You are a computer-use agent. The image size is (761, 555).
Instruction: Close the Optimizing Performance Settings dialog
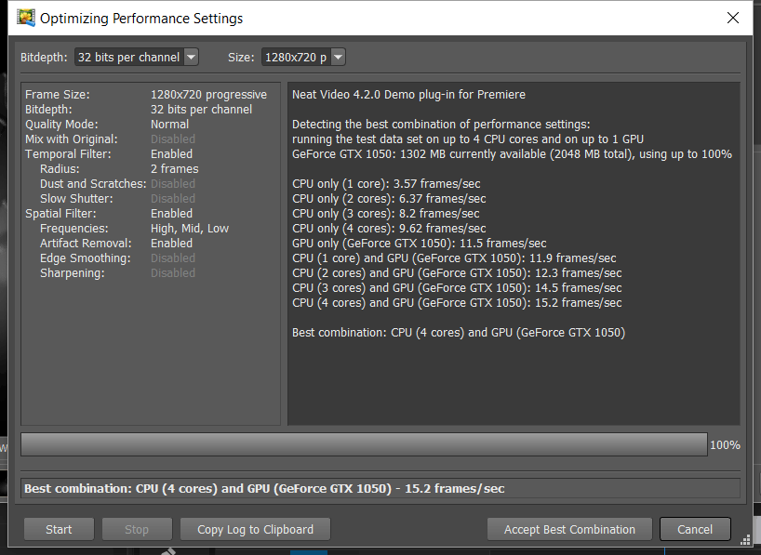[733, 18]
